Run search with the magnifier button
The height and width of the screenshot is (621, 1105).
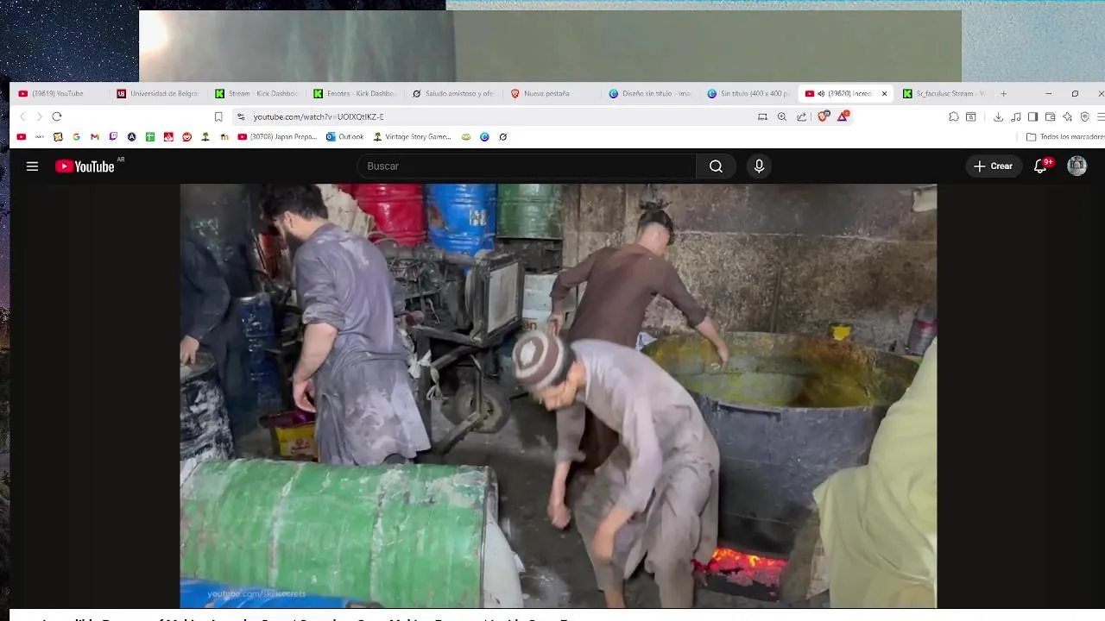(716, 166)
